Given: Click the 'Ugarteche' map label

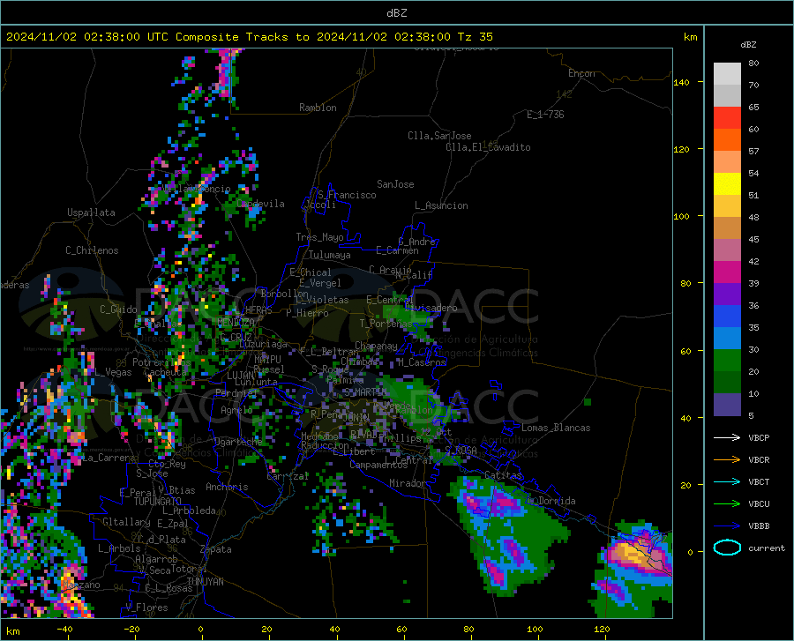Looking at the screenshot, I should coord(238,442).
